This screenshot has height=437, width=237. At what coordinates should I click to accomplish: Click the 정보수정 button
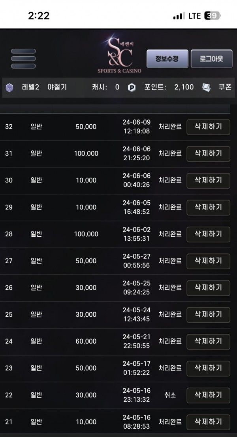(167, 59)
